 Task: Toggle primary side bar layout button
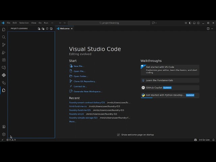190,23
